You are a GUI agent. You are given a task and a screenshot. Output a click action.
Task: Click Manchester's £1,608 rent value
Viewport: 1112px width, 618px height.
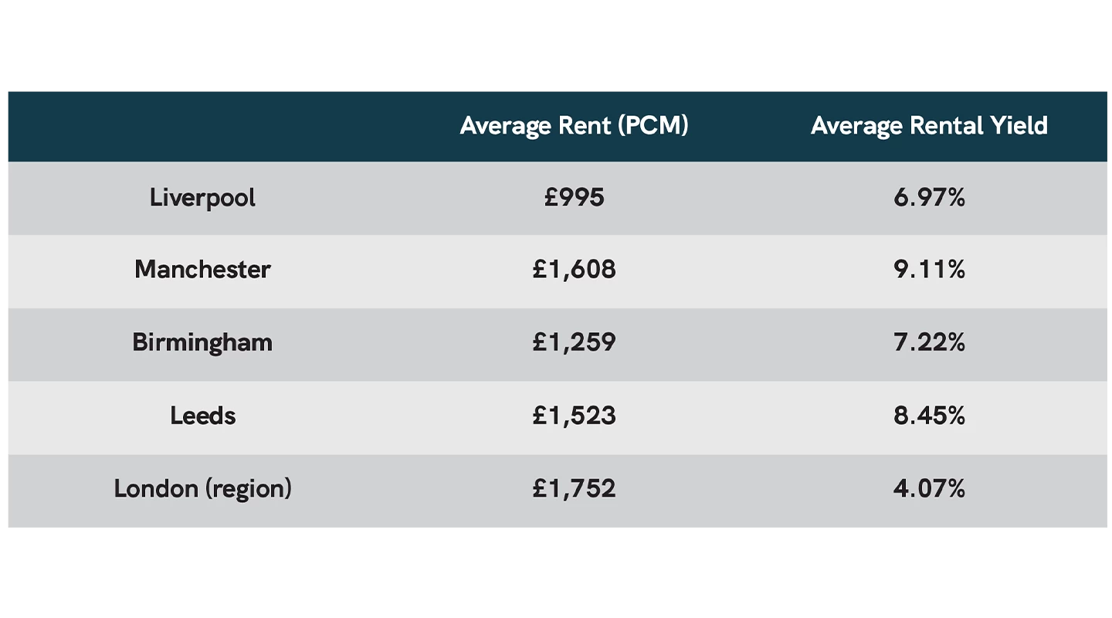574,270
